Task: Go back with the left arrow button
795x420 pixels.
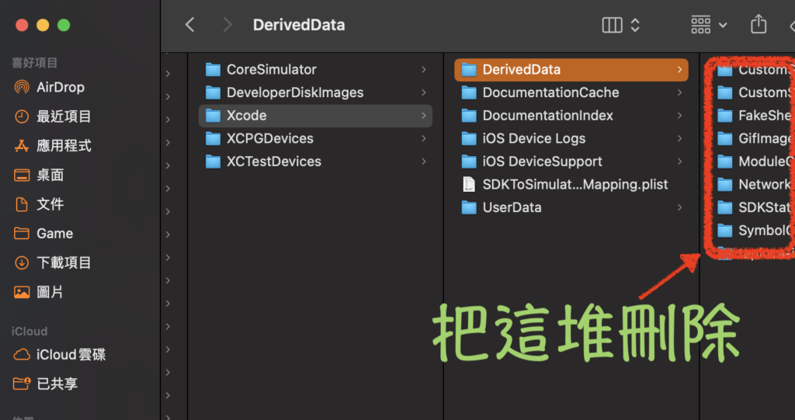Action: [189, 25]
